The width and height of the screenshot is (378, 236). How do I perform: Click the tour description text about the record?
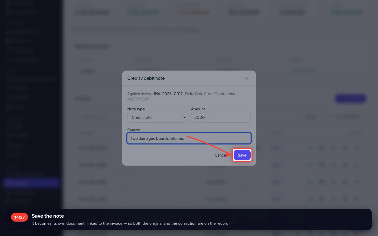130,223
